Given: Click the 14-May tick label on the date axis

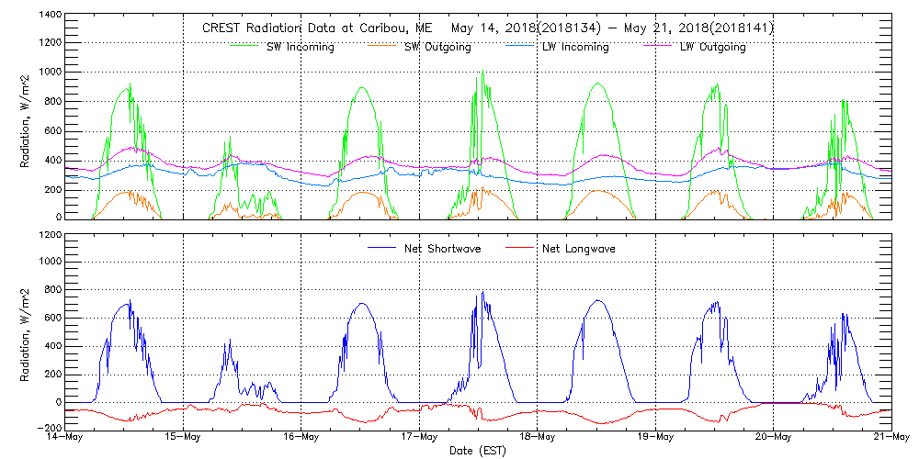Looking at the screenshot, I should (x=66, y=437).
